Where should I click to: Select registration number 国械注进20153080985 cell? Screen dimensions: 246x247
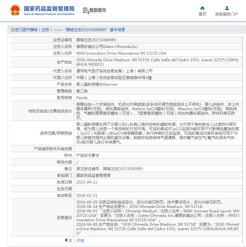click(x=96, y=40)
